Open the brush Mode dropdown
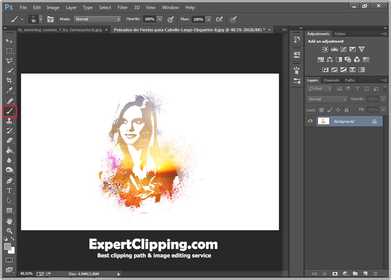Screen dimensions: 391x280 pos(97,19)
